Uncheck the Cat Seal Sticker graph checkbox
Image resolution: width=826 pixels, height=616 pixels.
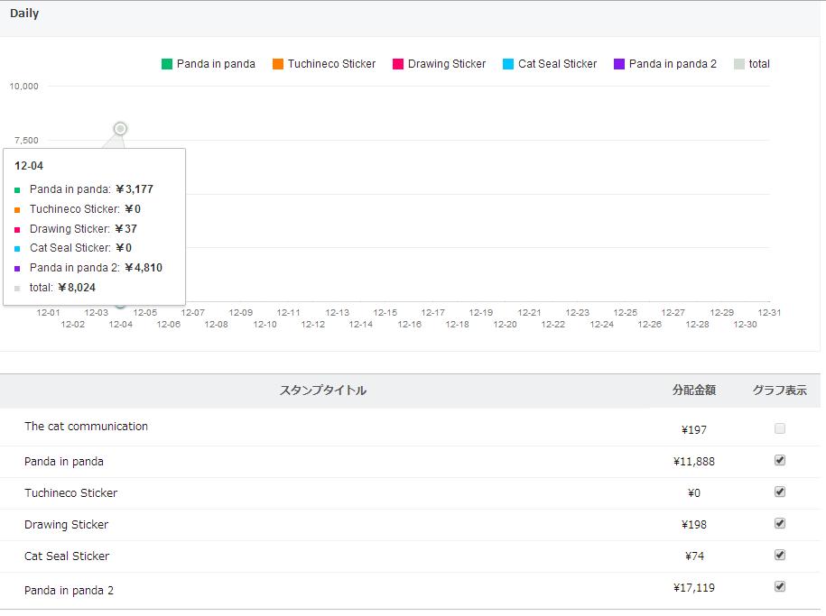(780, 555)
